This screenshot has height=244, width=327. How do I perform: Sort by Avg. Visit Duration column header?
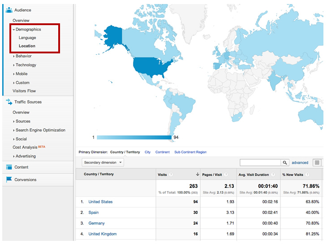(254, 174)
